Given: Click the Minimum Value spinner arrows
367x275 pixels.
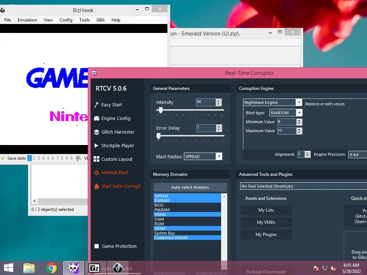Looking at the screenshot, I should tap(299, 122).
